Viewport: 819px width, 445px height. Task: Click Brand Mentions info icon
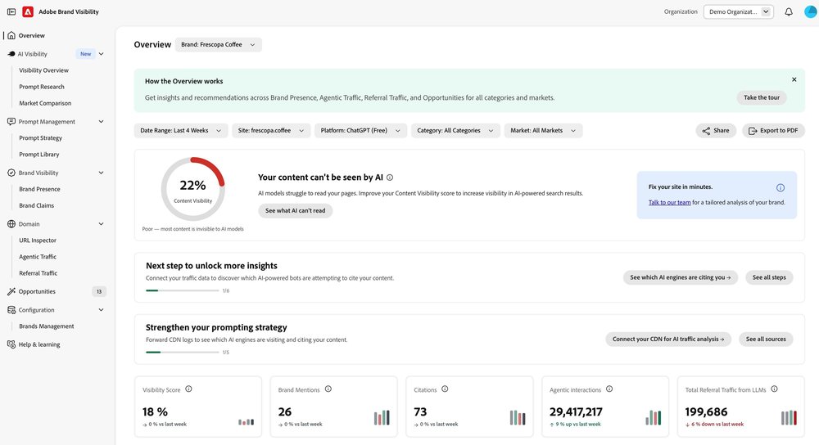click(x=328, y=389)
